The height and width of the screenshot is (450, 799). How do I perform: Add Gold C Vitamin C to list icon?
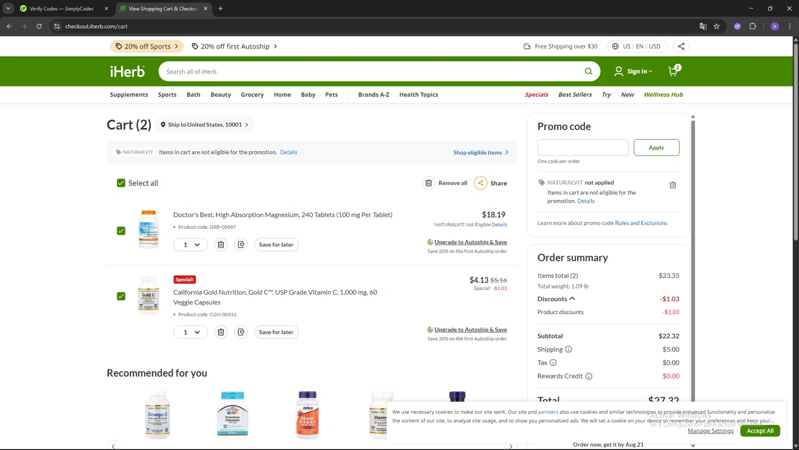[241, 332]
